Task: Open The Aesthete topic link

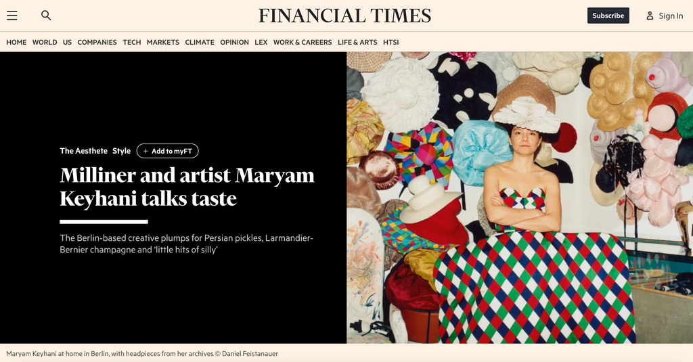Action: tap(83, 151)
